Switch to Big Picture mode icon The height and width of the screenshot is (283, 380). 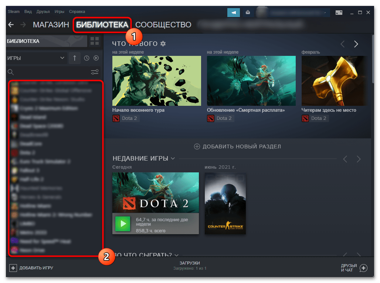[339, 13]
